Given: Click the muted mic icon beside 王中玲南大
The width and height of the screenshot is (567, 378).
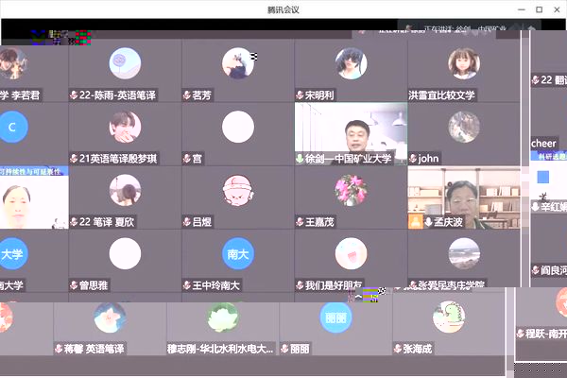Looking at the screenshot, I should point(187,285).
